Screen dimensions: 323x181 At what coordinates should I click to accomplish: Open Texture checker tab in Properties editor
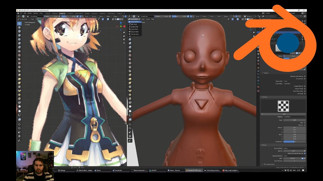pyautogui.click(x=258, y=91)
